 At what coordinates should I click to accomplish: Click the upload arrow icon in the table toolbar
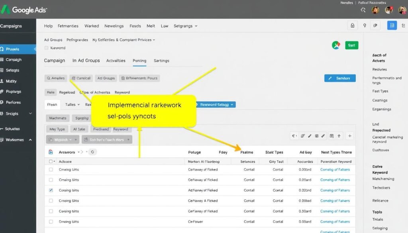339,136
